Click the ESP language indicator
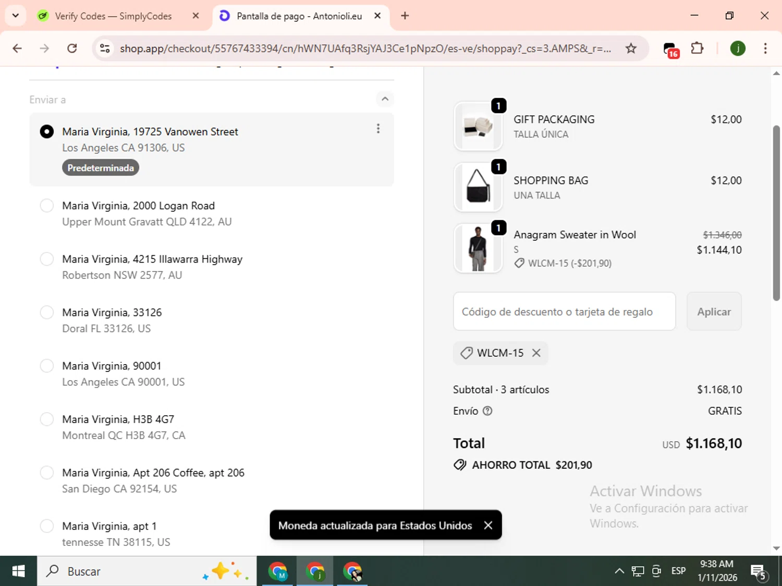782x586 pixels. (x=678, y=571)
